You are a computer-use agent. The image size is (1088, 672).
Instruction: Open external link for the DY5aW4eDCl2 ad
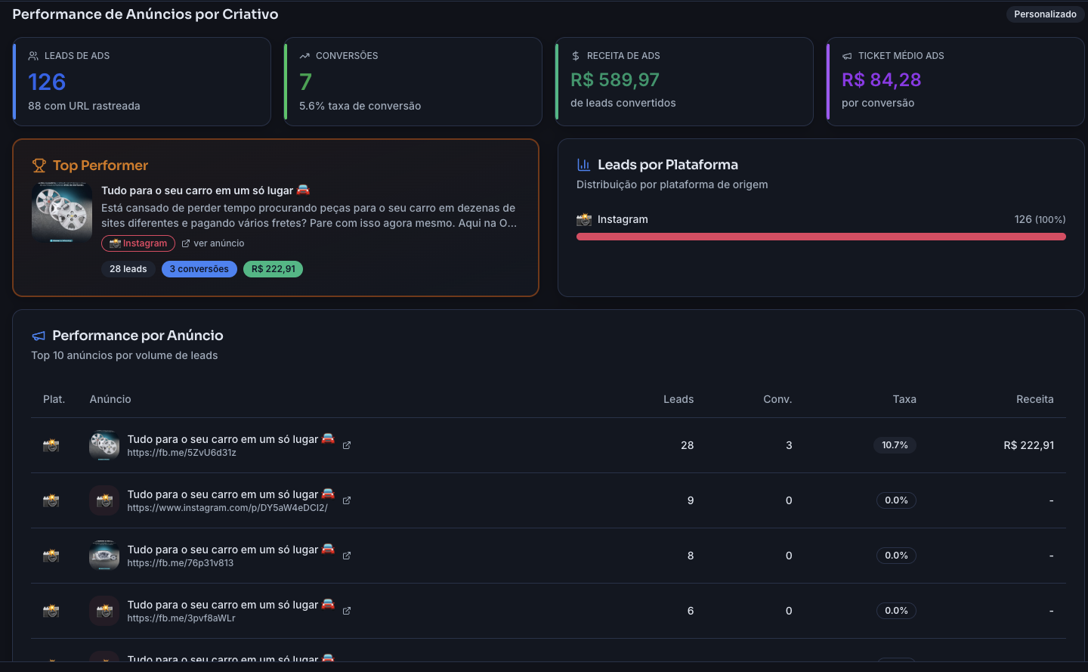(x=347, y=500)
